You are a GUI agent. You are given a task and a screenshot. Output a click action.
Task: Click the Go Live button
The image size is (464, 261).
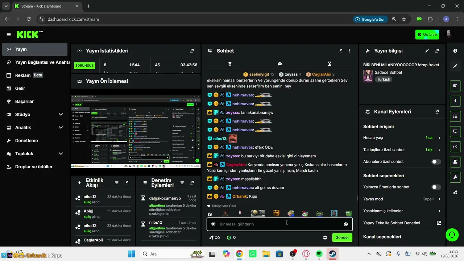427,34
